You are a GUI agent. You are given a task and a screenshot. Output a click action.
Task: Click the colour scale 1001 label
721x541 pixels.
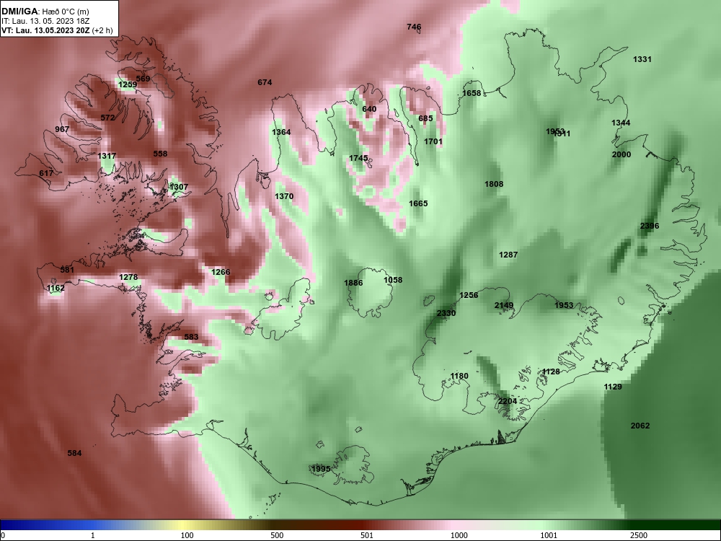point(549,535)
